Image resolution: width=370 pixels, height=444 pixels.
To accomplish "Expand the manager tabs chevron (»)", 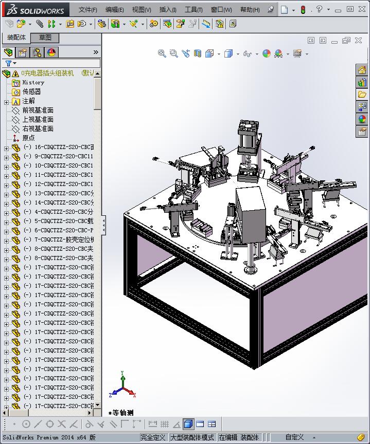I will 96,52.
